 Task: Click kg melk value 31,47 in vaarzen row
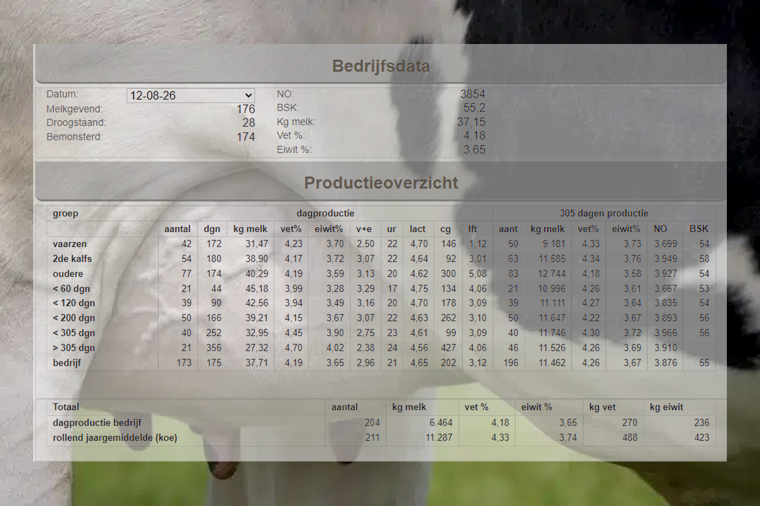tap(256, 244)
